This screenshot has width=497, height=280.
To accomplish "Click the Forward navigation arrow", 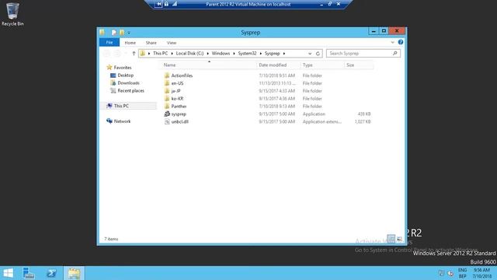I will 117,54.
